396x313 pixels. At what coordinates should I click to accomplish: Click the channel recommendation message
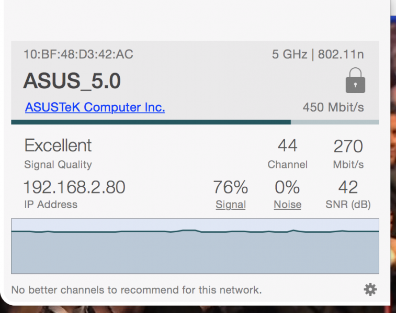pyautogui.click(x=136, y=290)
